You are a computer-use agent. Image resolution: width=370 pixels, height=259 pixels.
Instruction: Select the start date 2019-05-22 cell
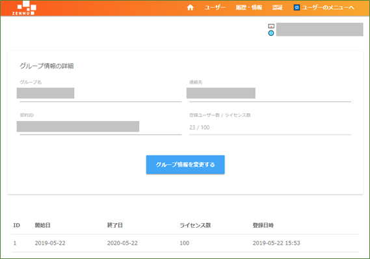click(50, 243)
